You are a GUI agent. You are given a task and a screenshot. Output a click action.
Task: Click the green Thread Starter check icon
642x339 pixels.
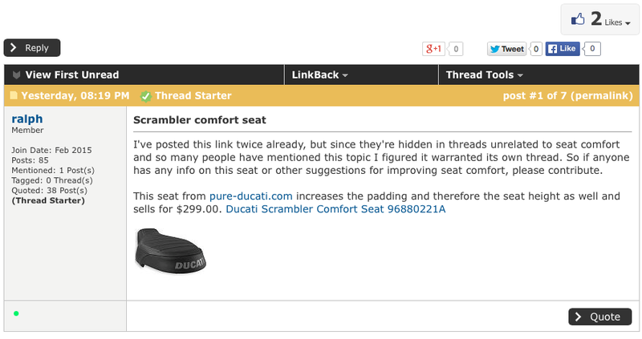(145, 96)
